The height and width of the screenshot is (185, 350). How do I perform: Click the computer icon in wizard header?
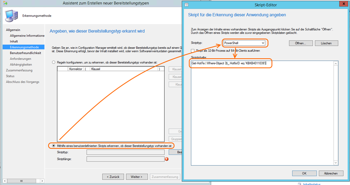pos(11,15)
